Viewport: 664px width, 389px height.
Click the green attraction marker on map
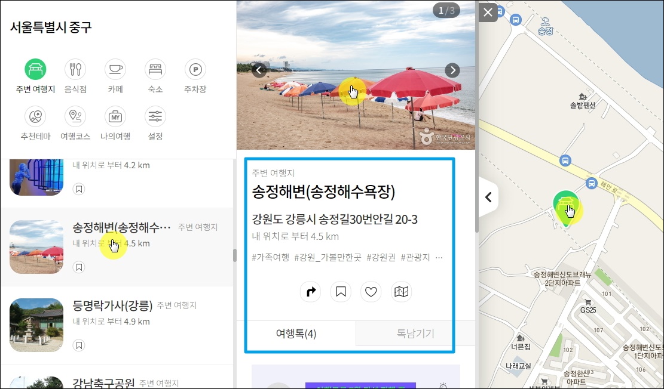coord(566,208)
